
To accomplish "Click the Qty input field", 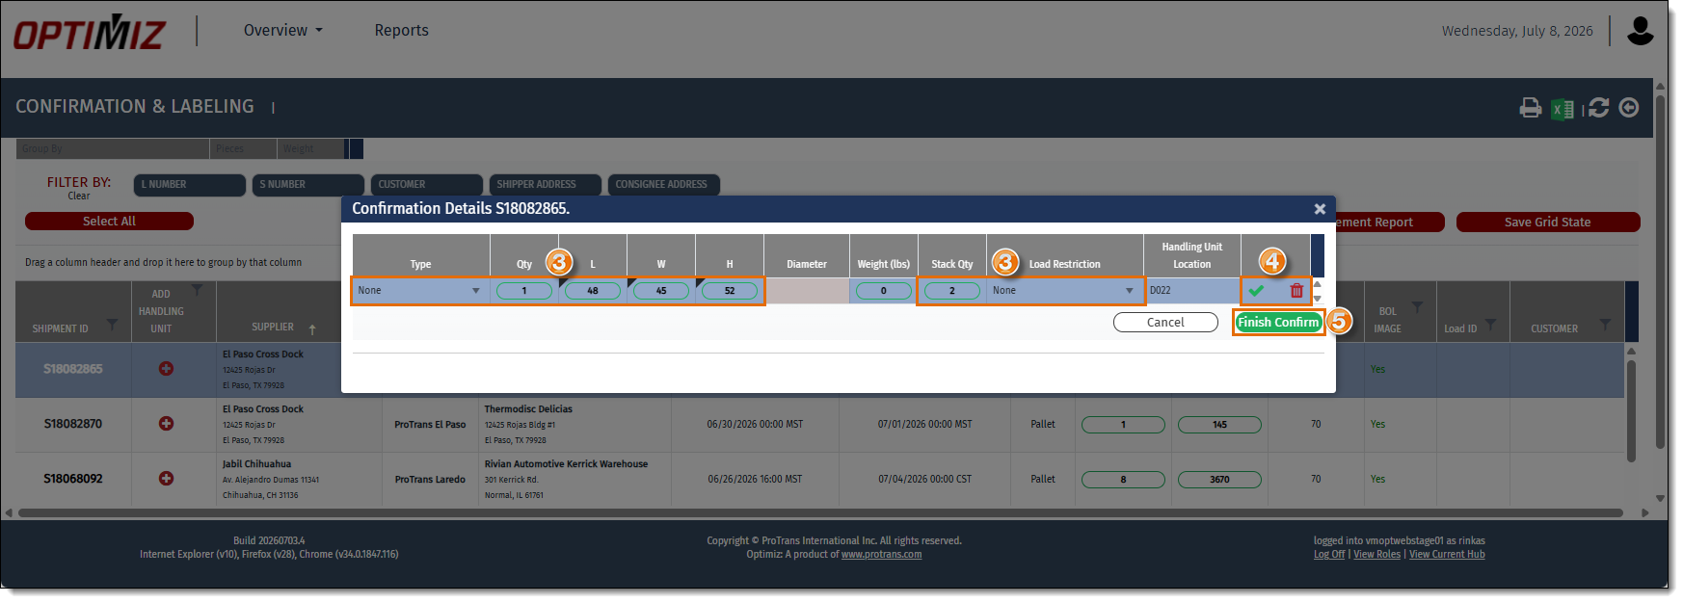I will coord(524,291).
